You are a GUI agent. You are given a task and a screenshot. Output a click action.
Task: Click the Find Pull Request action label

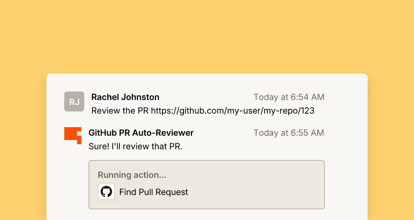(x=154, y=192)
